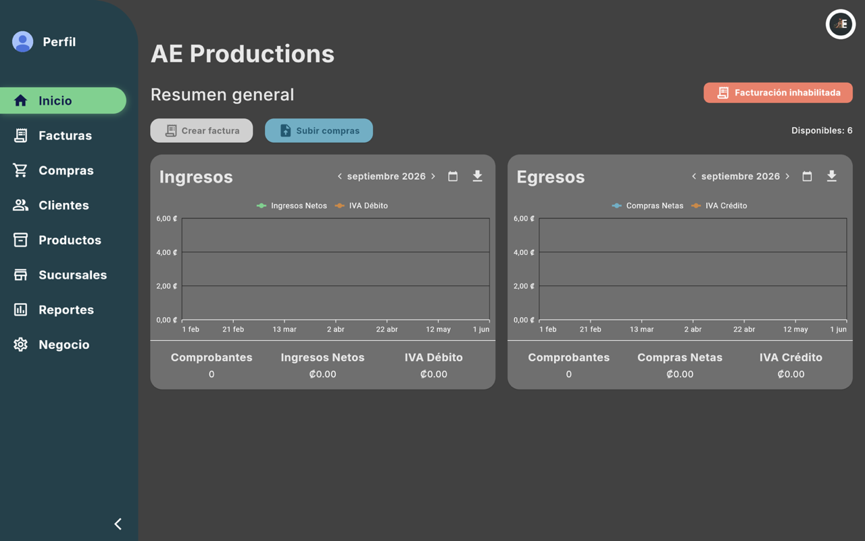The width and height of the screenshot is (865, 541).
Task: Click the box icon beside Productos
Action: point(20,240)
